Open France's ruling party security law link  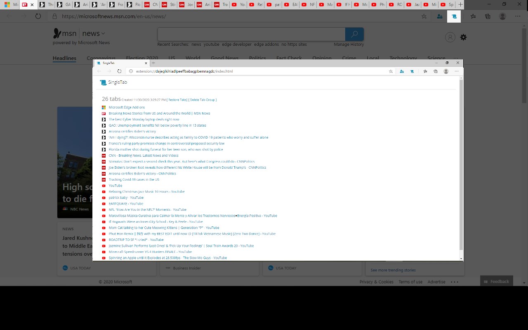pos(167,144)
